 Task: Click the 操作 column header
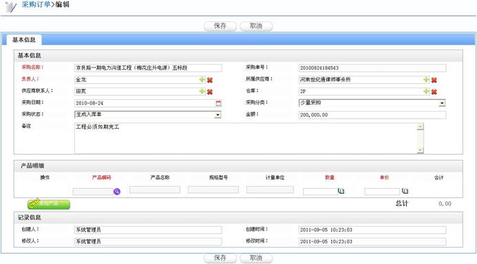[x=45, y=178]
